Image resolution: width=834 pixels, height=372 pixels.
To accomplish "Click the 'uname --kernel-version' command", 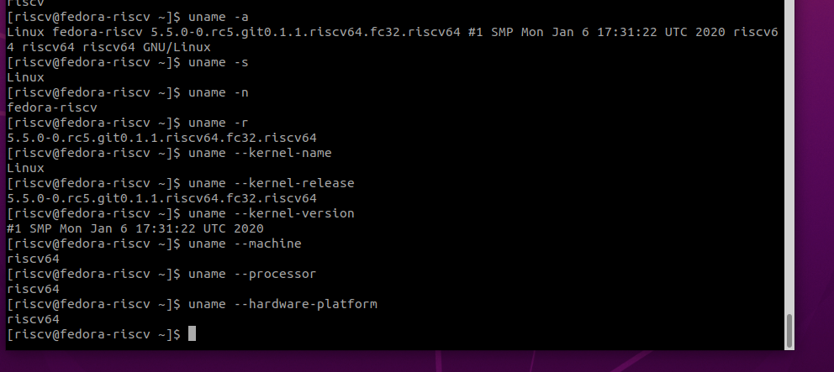I will click(x=271, y=213).
